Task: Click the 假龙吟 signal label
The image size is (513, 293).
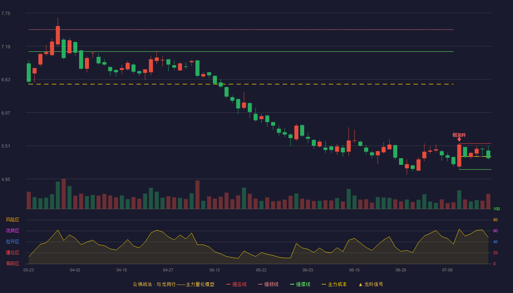Action: 459,135
